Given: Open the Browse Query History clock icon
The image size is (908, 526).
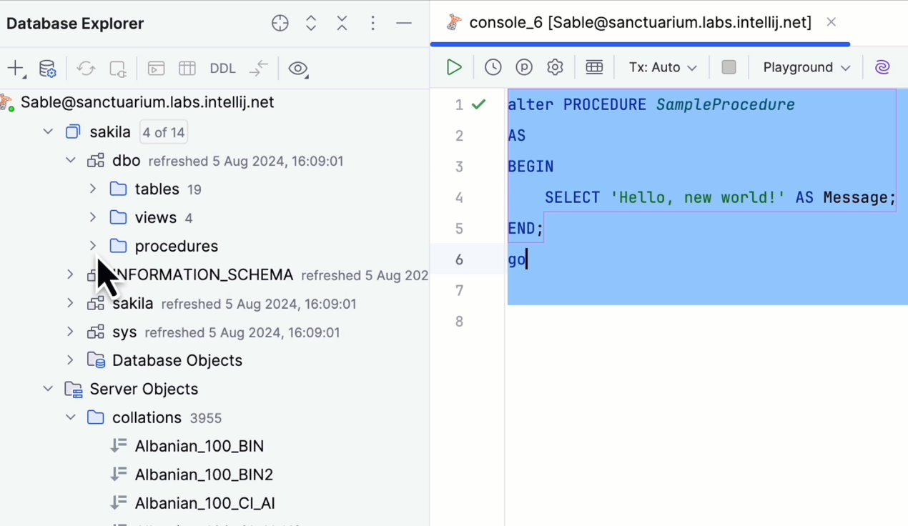Looking at the screenshot, I should pyautogui.click(x=493, y=67).
